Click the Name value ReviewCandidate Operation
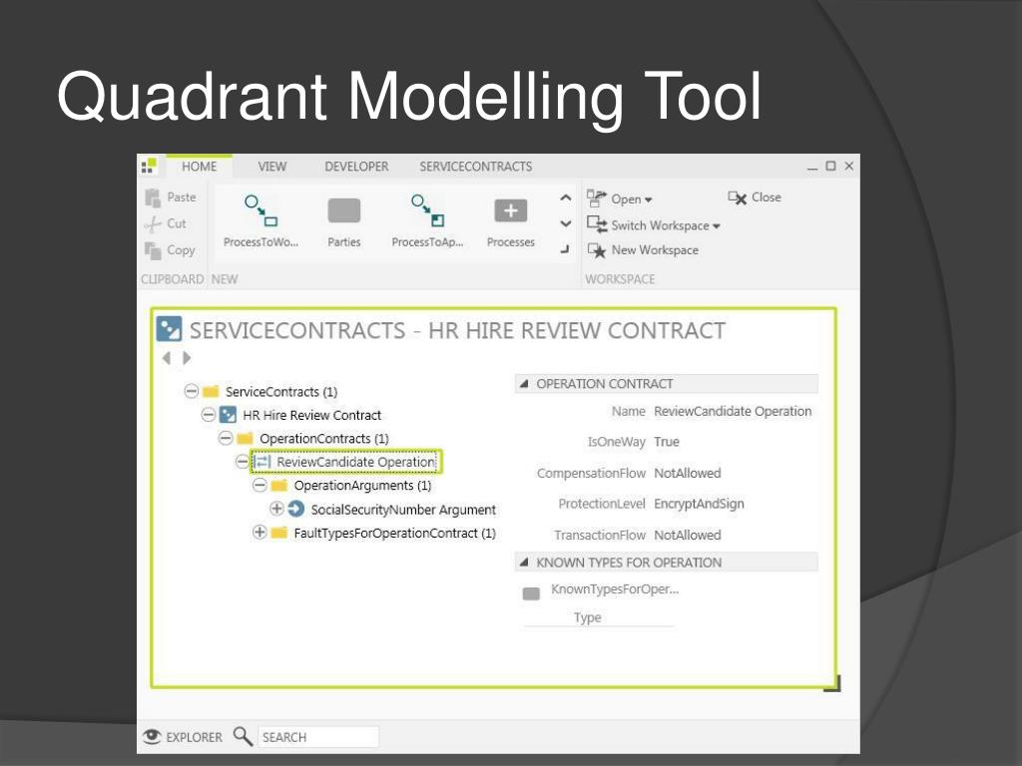 [x=734, y=411]
